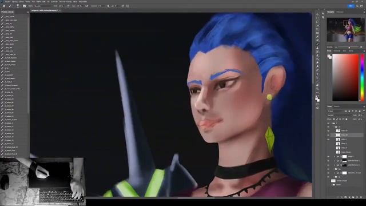Select the Eyedropper tool

tap(317, 37)
